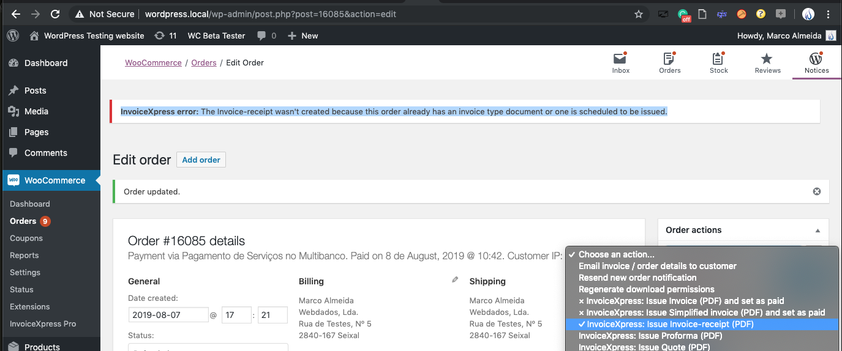Image resolution: width=842 pixels, height=351 pixels.
Task: Select Email invoice / order details to customer
Action: [x=702, y=266]
